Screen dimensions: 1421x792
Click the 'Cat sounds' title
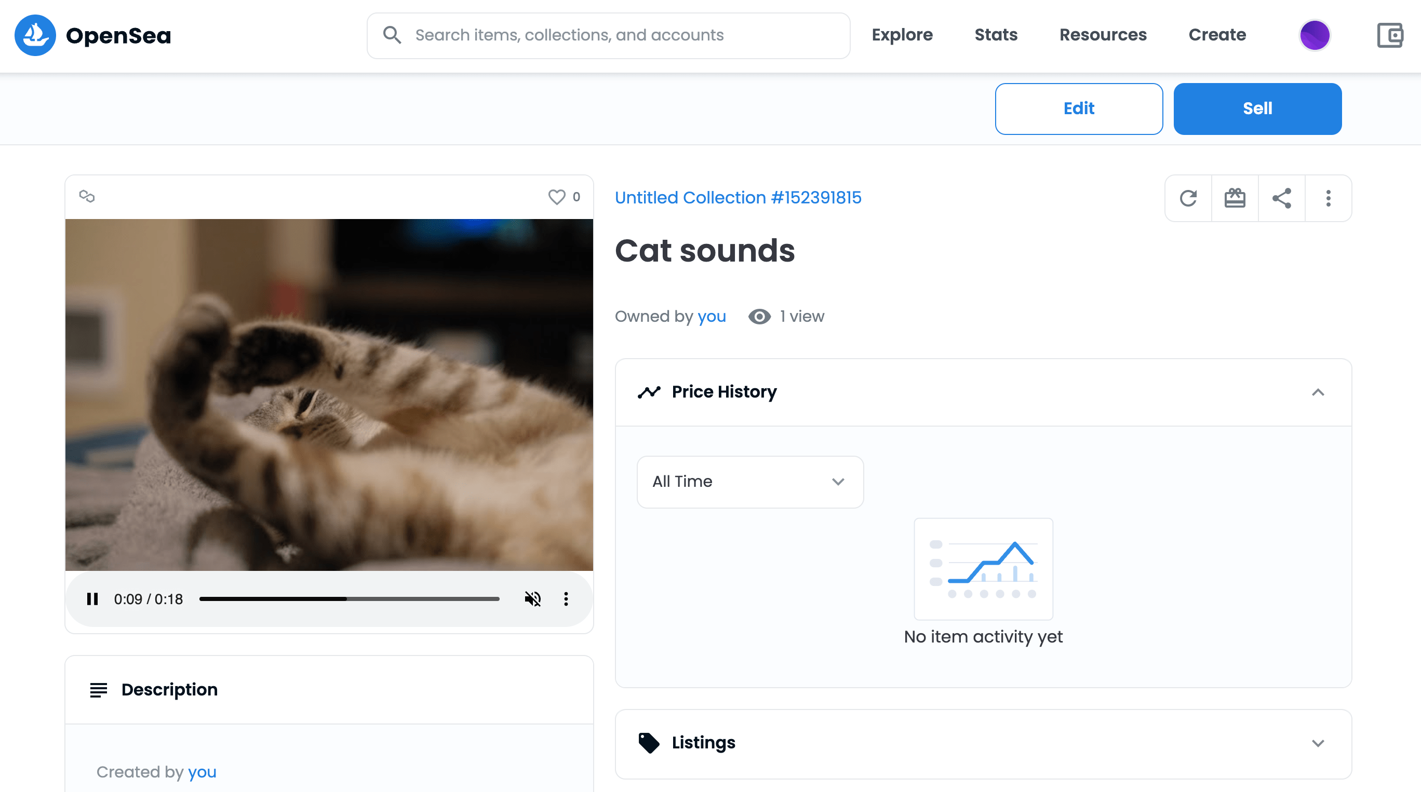coord(705,251)
